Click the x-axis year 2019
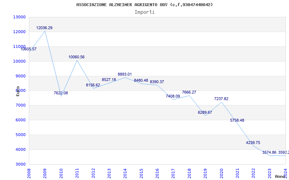The image size is (289, 180). (205, 173)
